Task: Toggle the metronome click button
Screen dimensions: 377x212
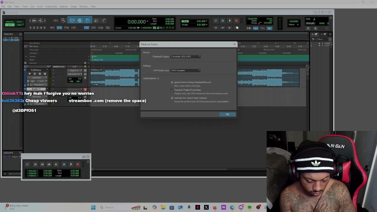Action: [255, 28]
